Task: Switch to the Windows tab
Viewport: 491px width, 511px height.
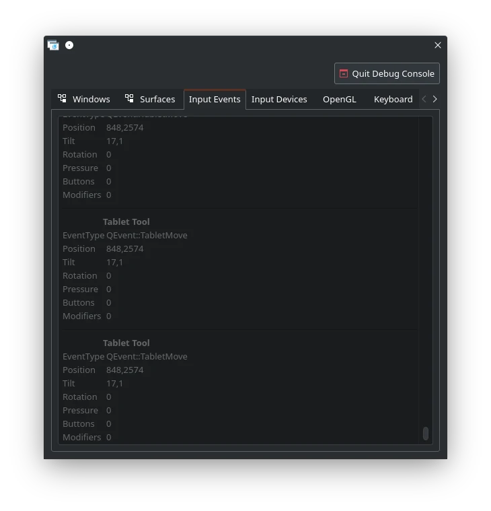Action: click(x=84, y=99)
